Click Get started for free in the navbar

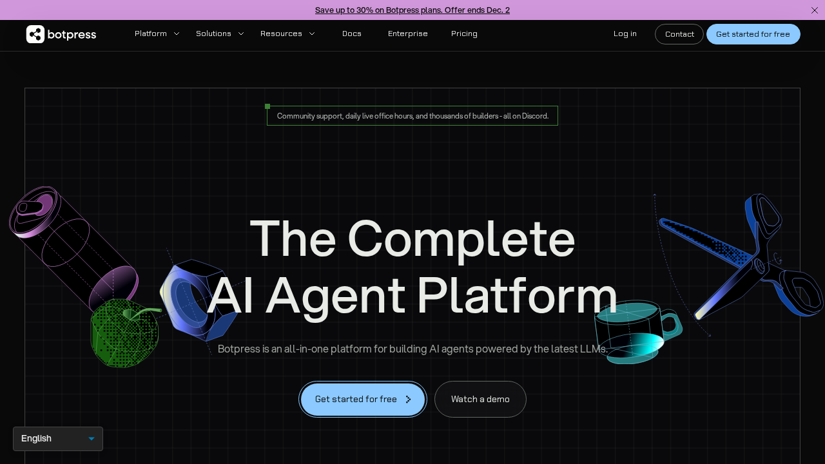point(753,34)
